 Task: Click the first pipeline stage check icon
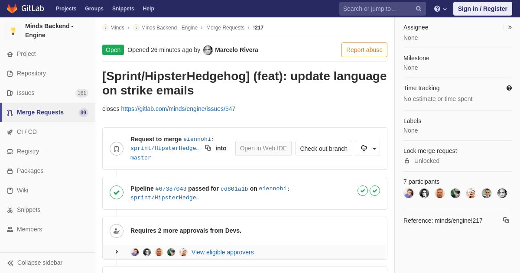pos(363,191)
